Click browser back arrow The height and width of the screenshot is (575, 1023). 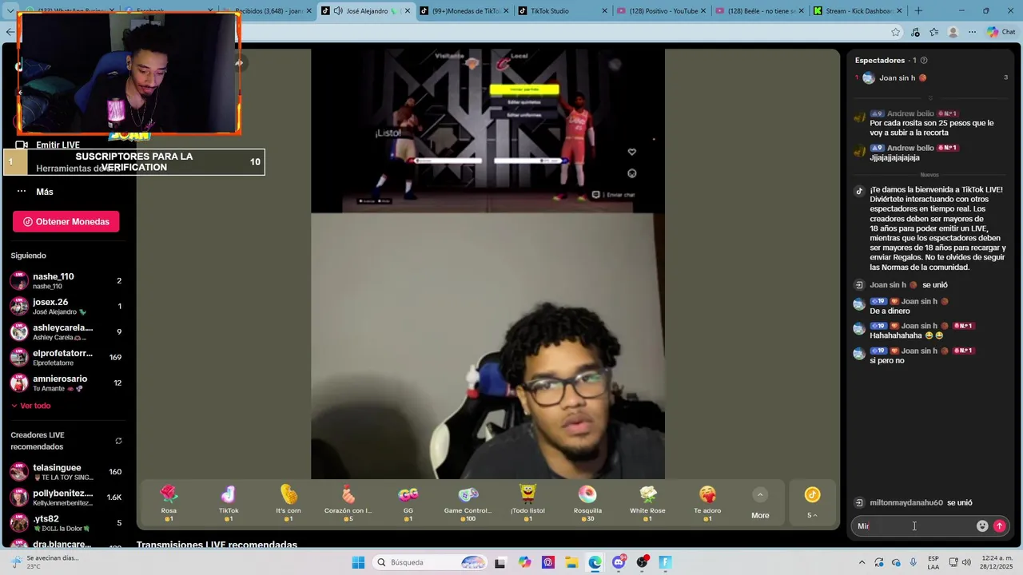(10, 32)
